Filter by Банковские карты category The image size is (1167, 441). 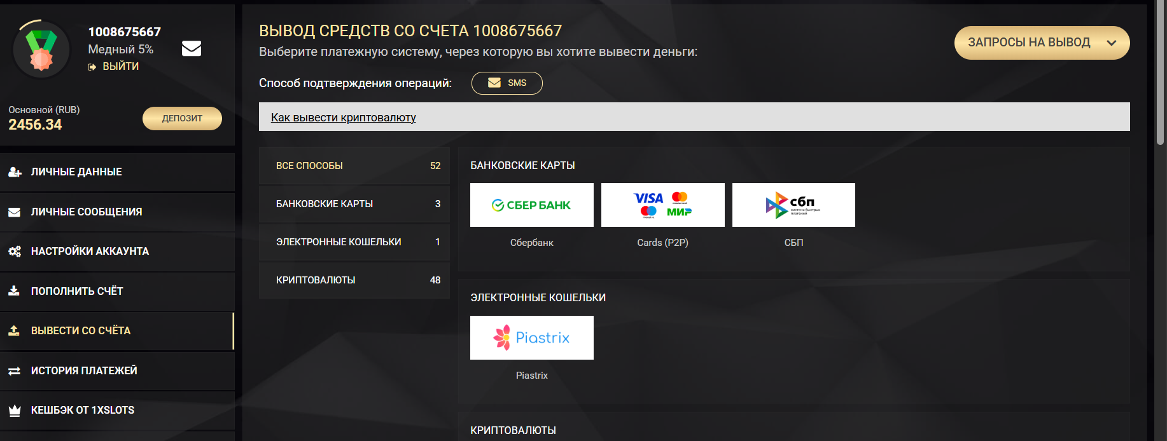pyautogui.click(x=354, y=204)
